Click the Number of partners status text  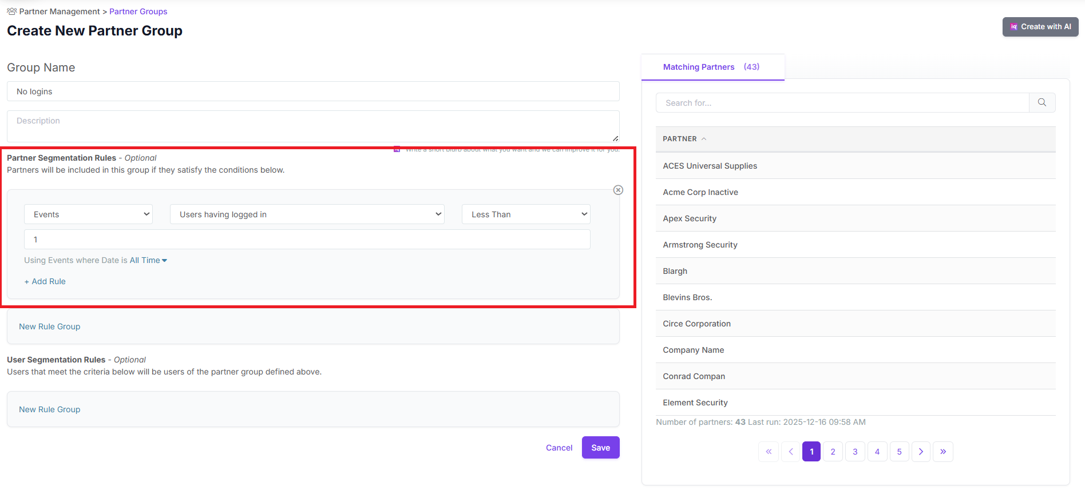[761, 422]
